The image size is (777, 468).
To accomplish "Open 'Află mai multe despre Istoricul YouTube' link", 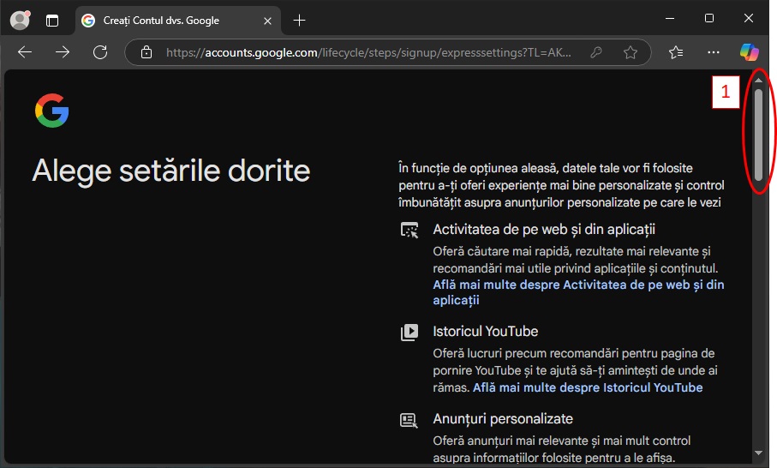I will [x=588, y=387].
